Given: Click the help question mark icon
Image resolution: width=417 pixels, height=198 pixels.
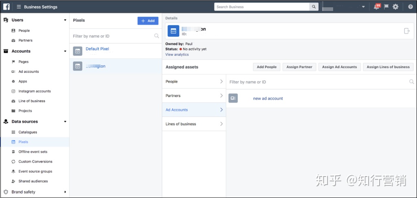Looking at the screenshot, I should click(410, 7).
